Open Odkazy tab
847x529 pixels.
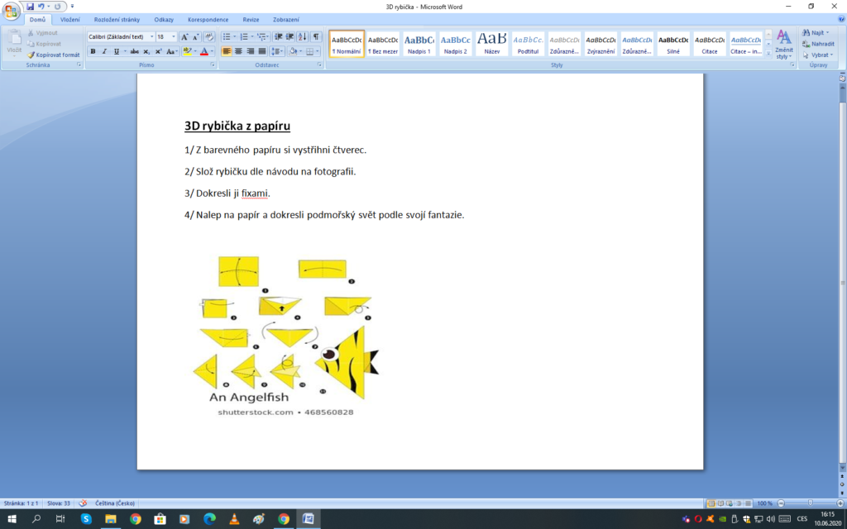[164, 20]
